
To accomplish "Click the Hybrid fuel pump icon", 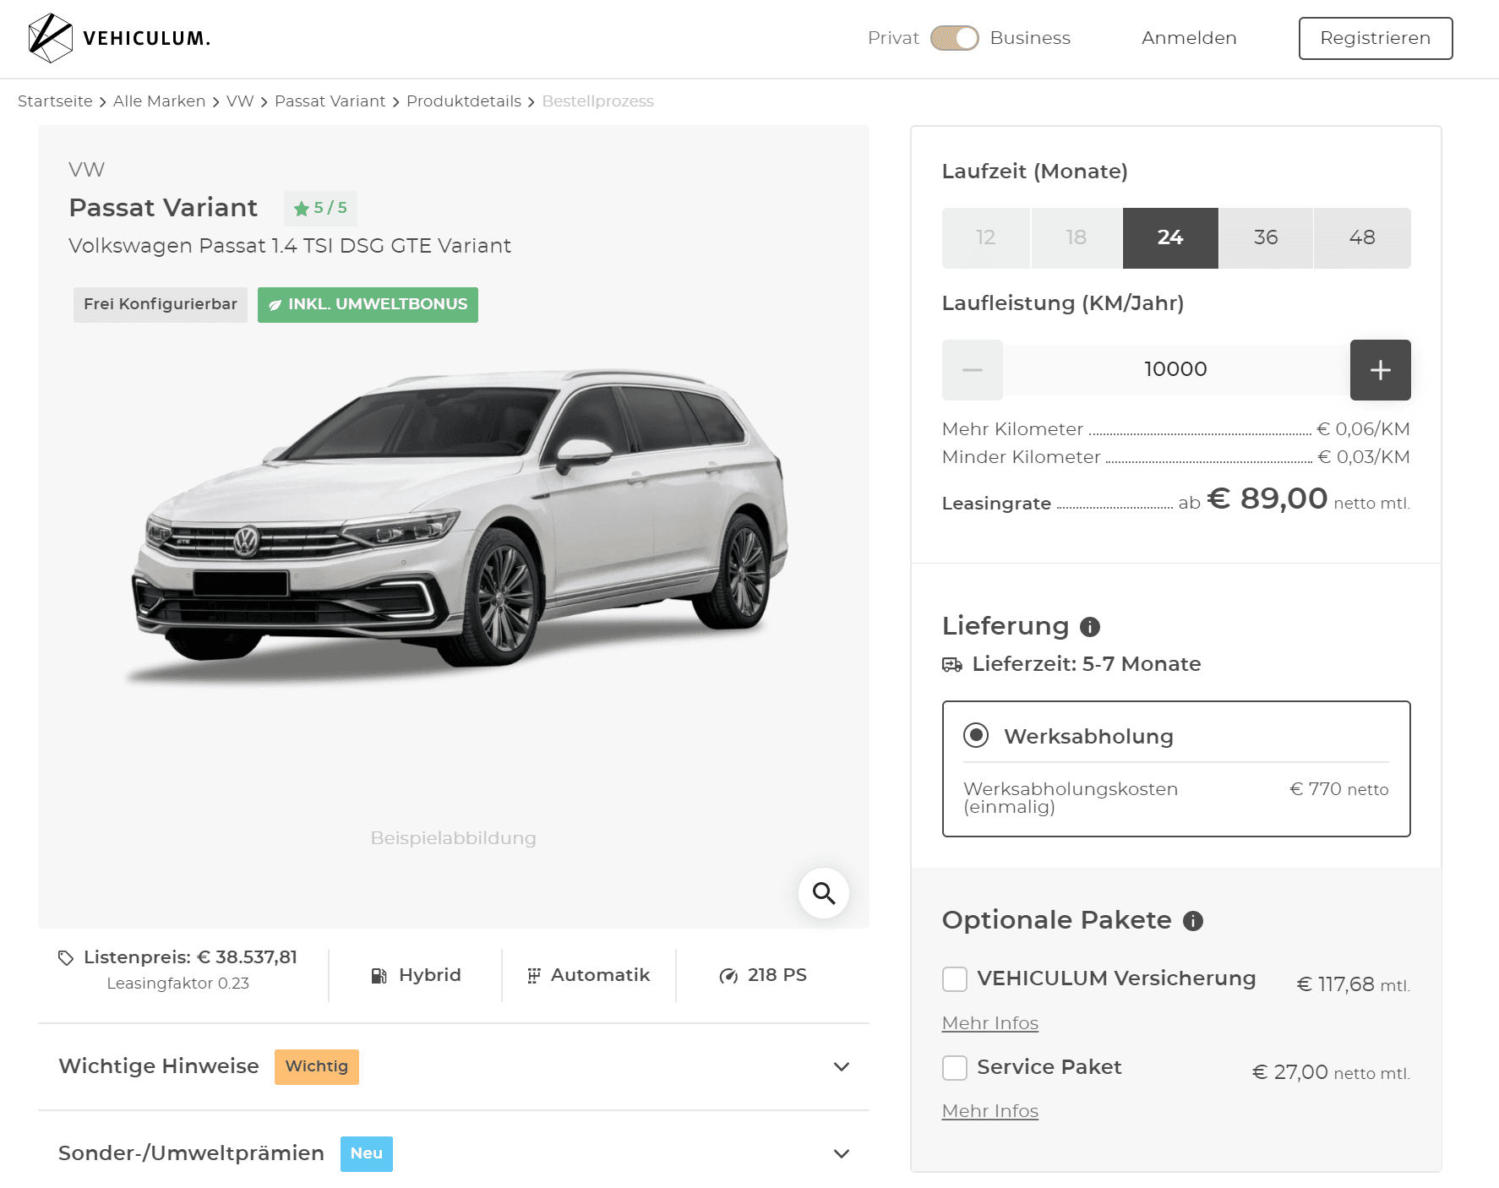I will [379, 976].
